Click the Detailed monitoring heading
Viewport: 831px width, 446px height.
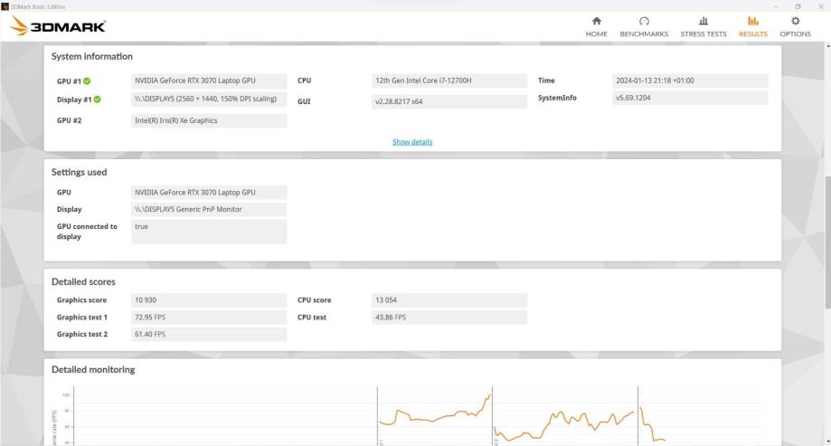tap(93, 370)
